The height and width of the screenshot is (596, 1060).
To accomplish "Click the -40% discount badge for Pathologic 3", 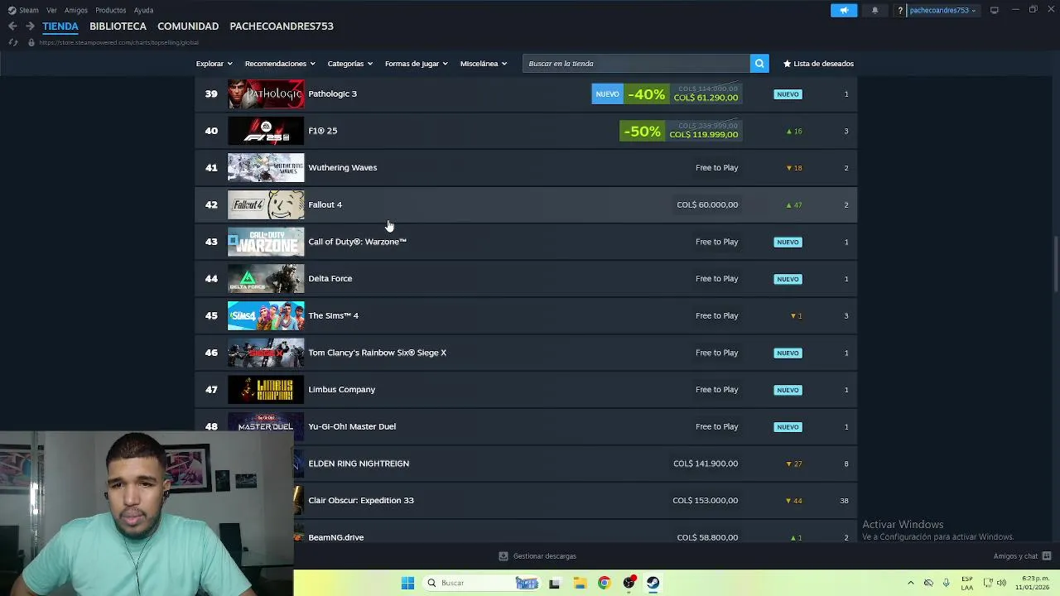I will (646, 94).
